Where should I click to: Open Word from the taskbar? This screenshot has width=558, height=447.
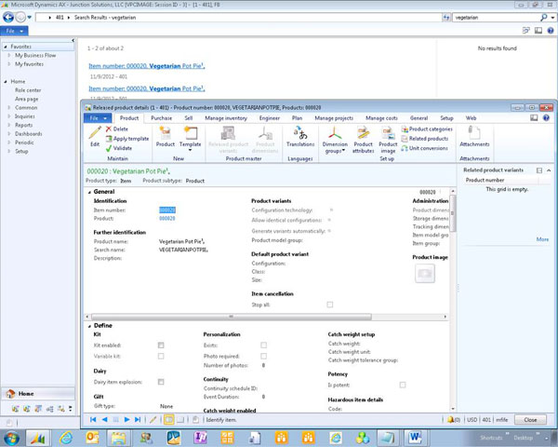click(416, 438)
